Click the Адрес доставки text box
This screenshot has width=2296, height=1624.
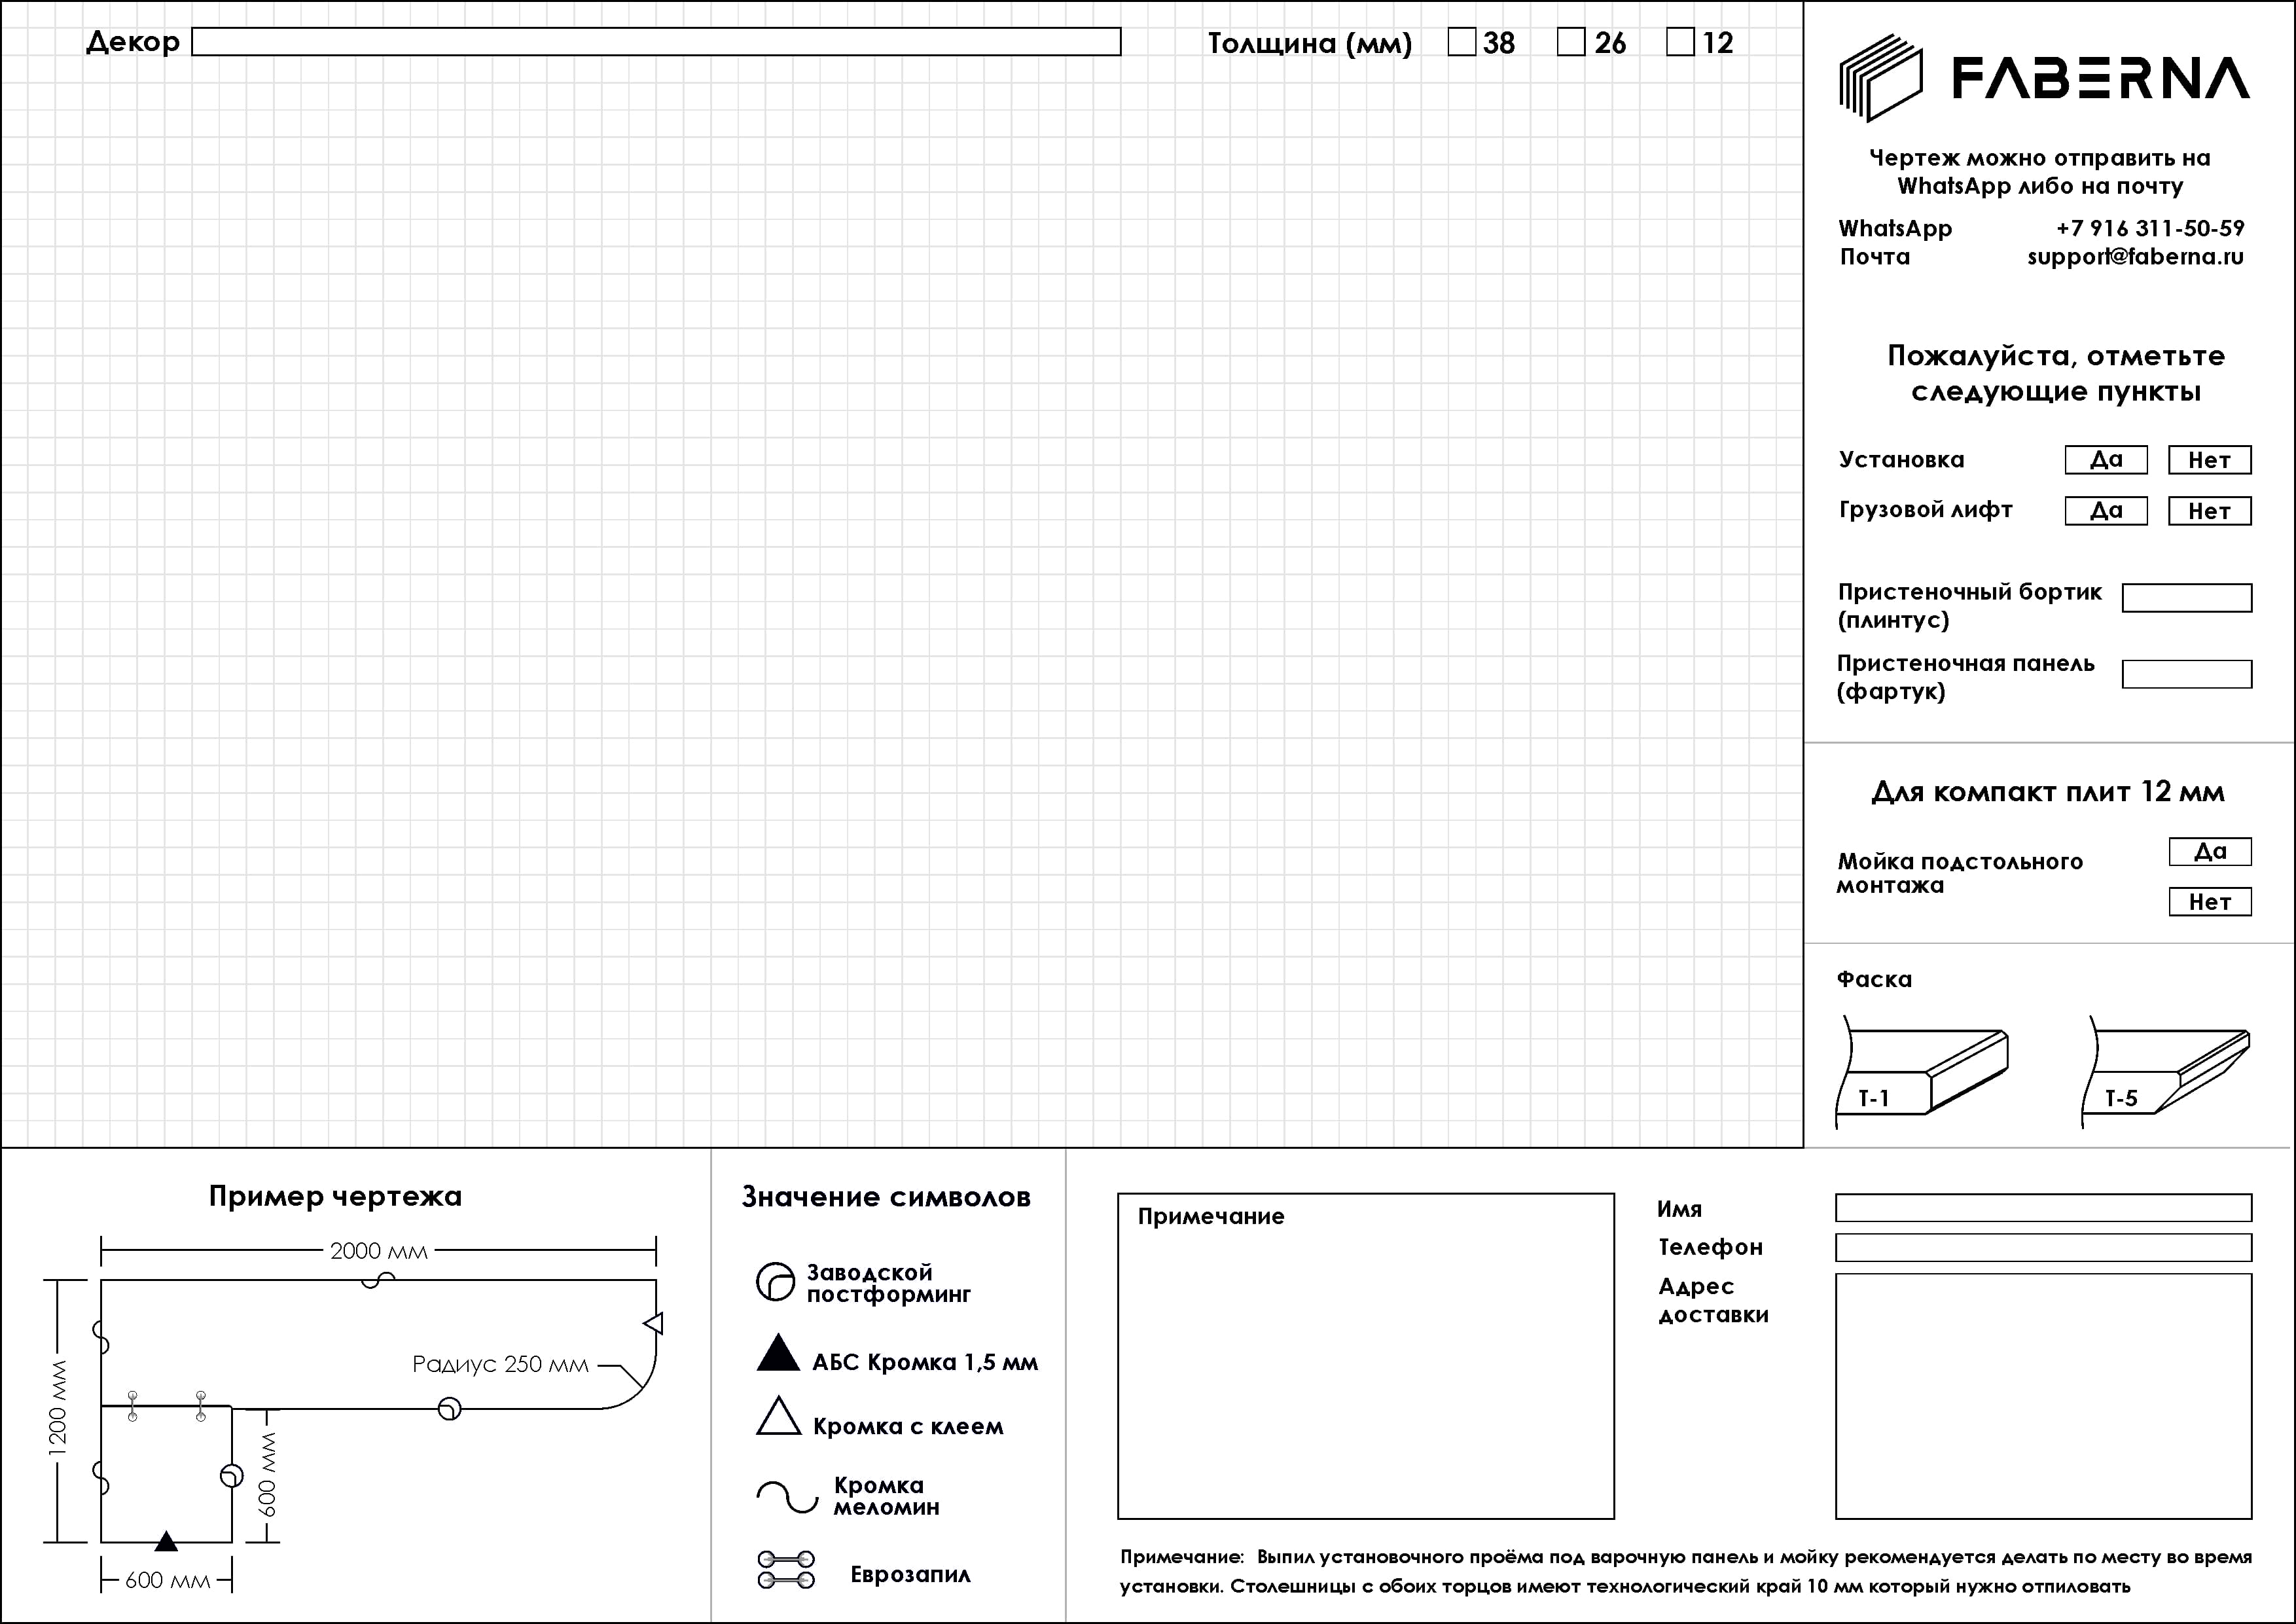[x=2044, y=1396]
